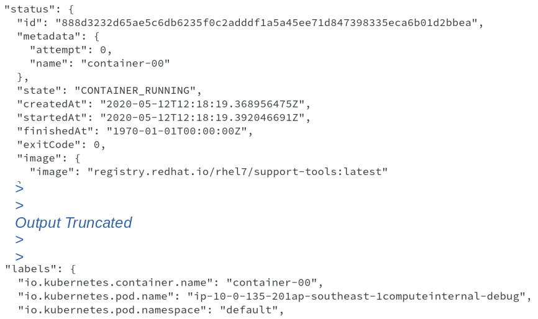Click the "metadata" key
Image resolution: width=538 pixels, height=319 pixels.
48,37
